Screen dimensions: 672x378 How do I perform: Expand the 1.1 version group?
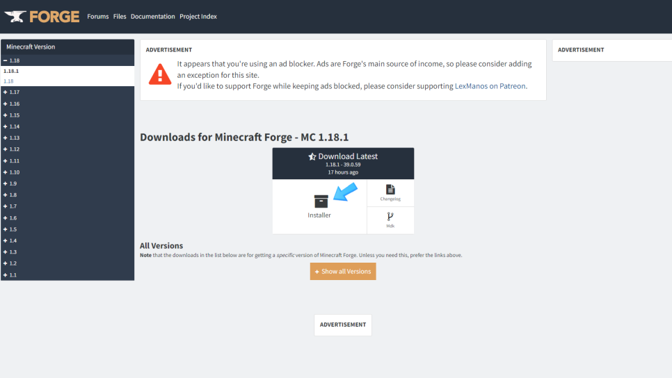[x=67, y=275]
